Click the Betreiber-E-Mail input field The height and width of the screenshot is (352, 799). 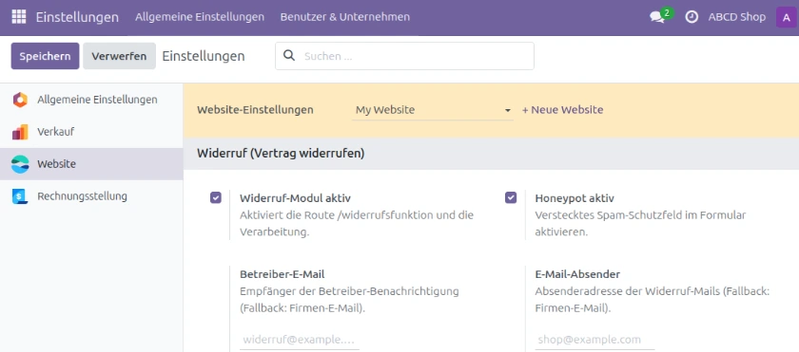tap(300, 340)
